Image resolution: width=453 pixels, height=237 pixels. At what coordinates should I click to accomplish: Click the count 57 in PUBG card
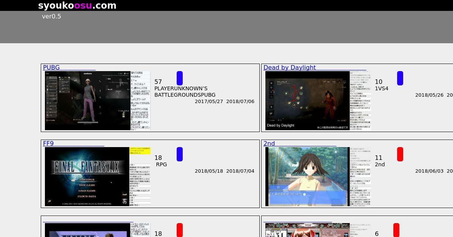tap(158, 82)
